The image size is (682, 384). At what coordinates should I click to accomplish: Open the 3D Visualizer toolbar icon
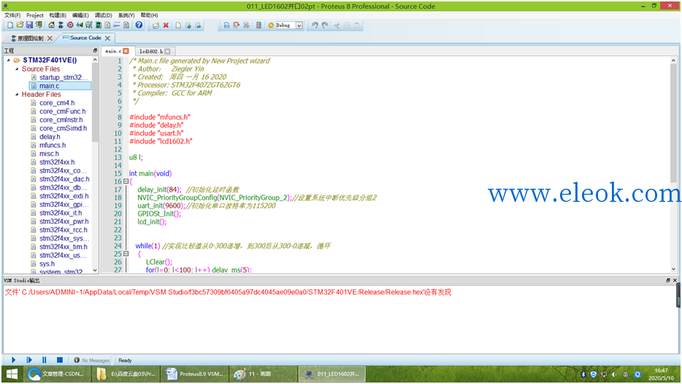pos(80,26)
